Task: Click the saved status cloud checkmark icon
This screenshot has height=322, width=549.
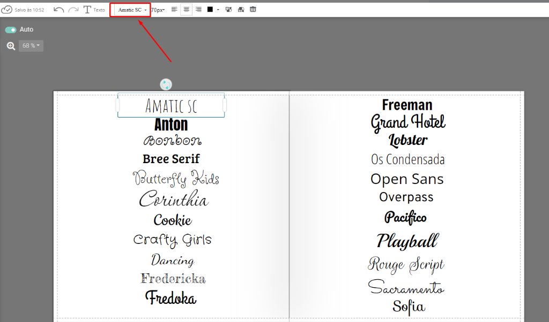Action: coord(6,10)
